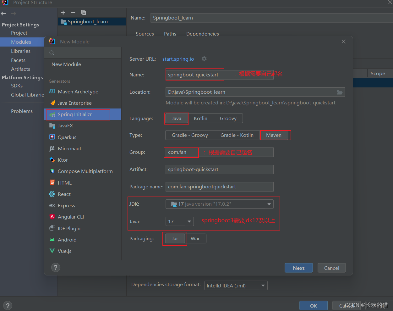Viewport: 393px width, 311px height.
Task: Open start.spring.io server link
Action: (178, 59)
